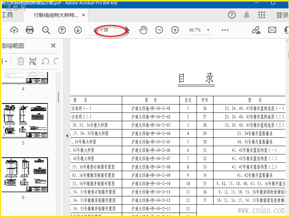Viewport: 290px width, 217px height.
Task: Open the Find text magnifier tool
Action: pyautogui.click(x=46, y=30)
